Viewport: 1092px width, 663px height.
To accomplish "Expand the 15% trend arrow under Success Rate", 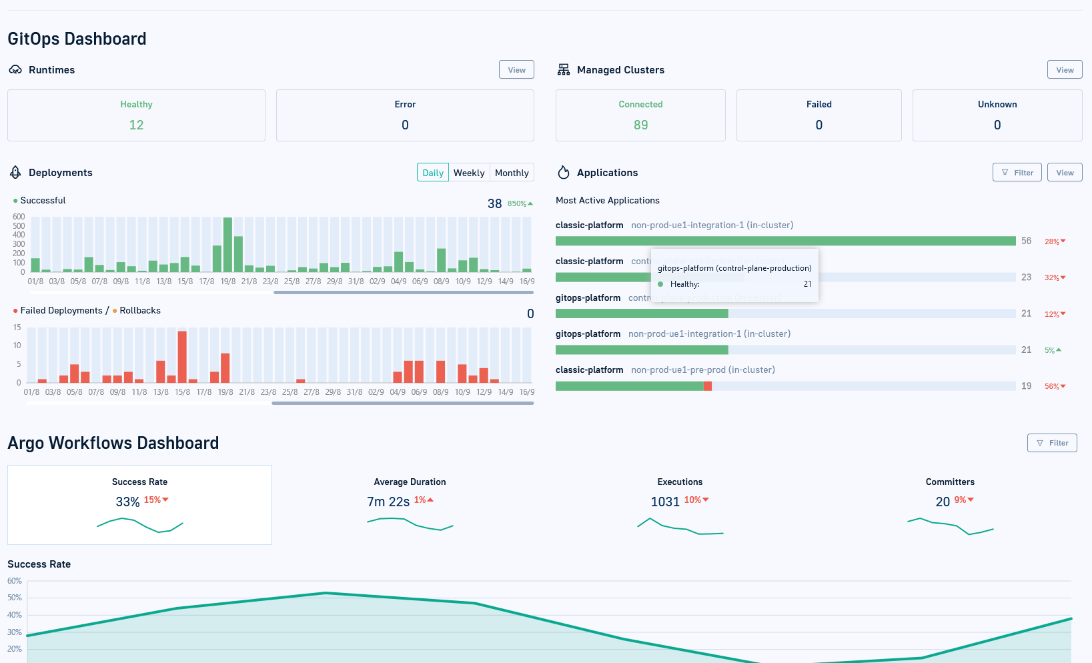I will click(155, 500).
